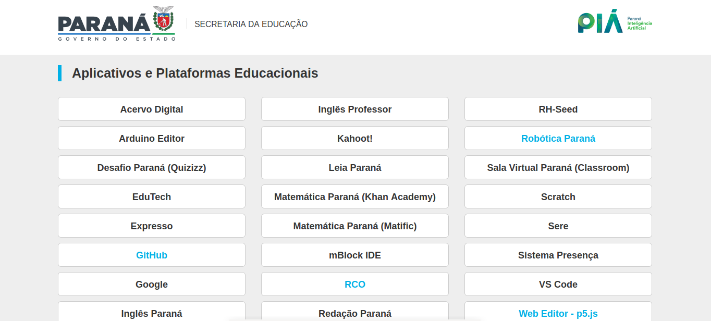Open Leia Paraná
Screen dimensions: 711x321
355,167
